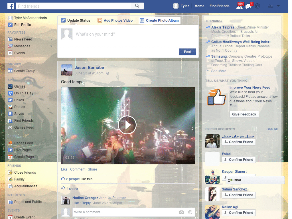Open Events calendar icon
The width and height of the screenshot is (292, 219).
click(x=10, y=53)
